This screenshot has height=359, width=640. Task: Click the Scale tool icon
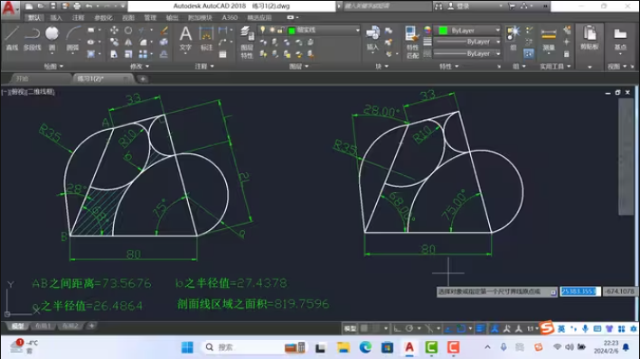coord(128,54)
